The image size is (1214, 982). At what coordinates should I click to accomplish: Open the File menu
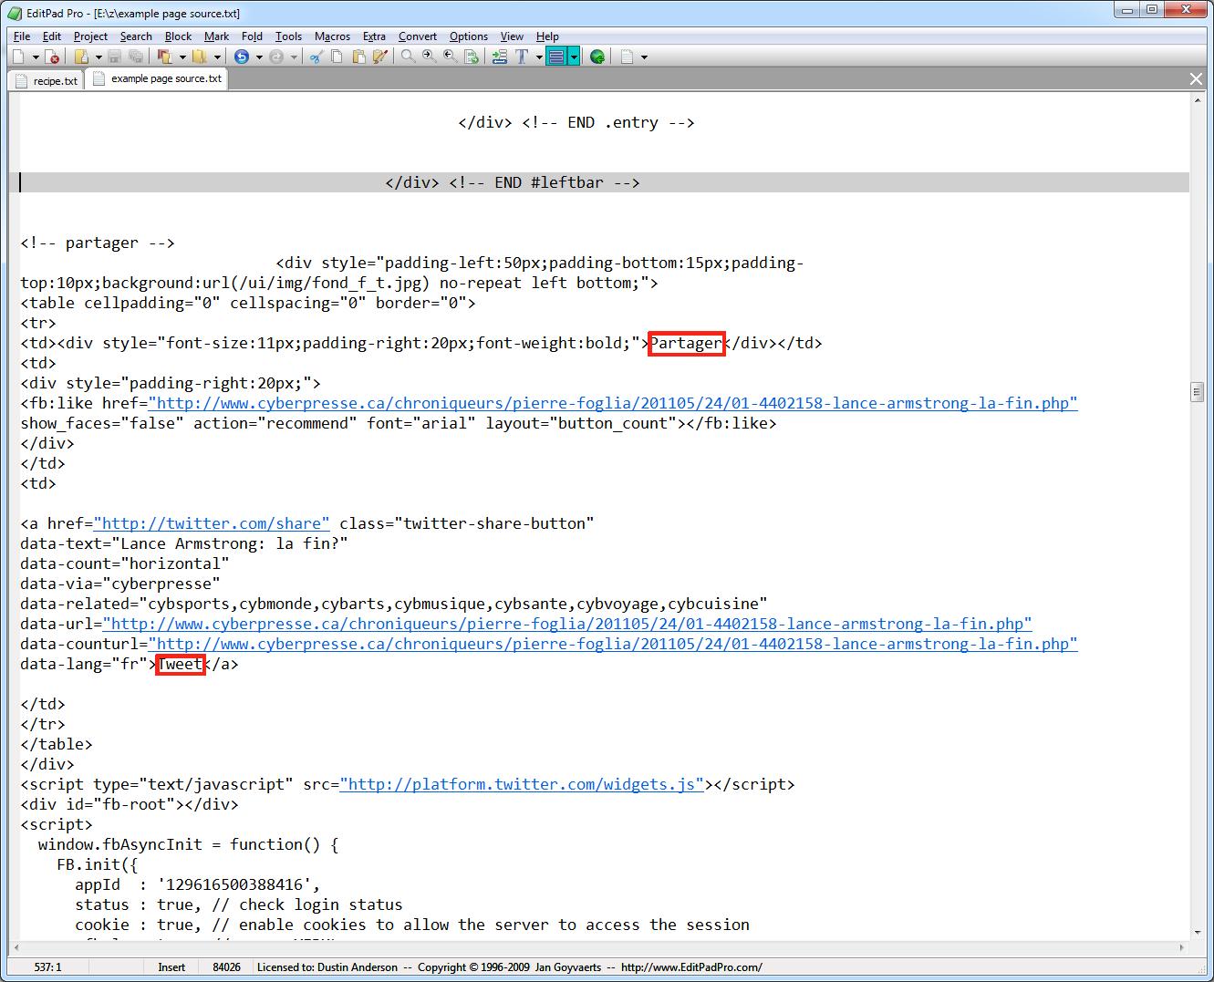tap(22, 36)
